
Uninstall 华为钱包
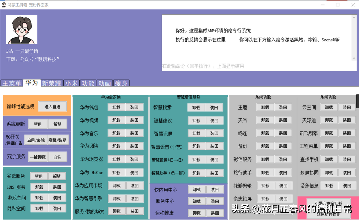tap(116, 107)
